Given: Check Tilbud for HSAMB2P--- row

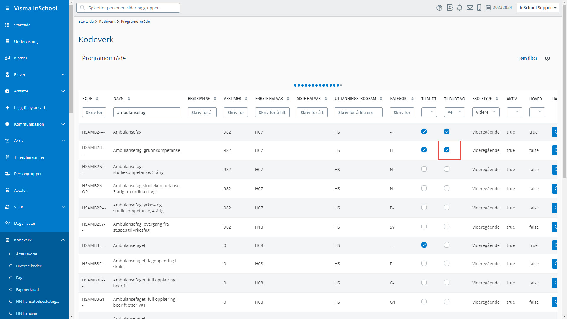Looking at the screenshot, I should click(x=424, y=207).
